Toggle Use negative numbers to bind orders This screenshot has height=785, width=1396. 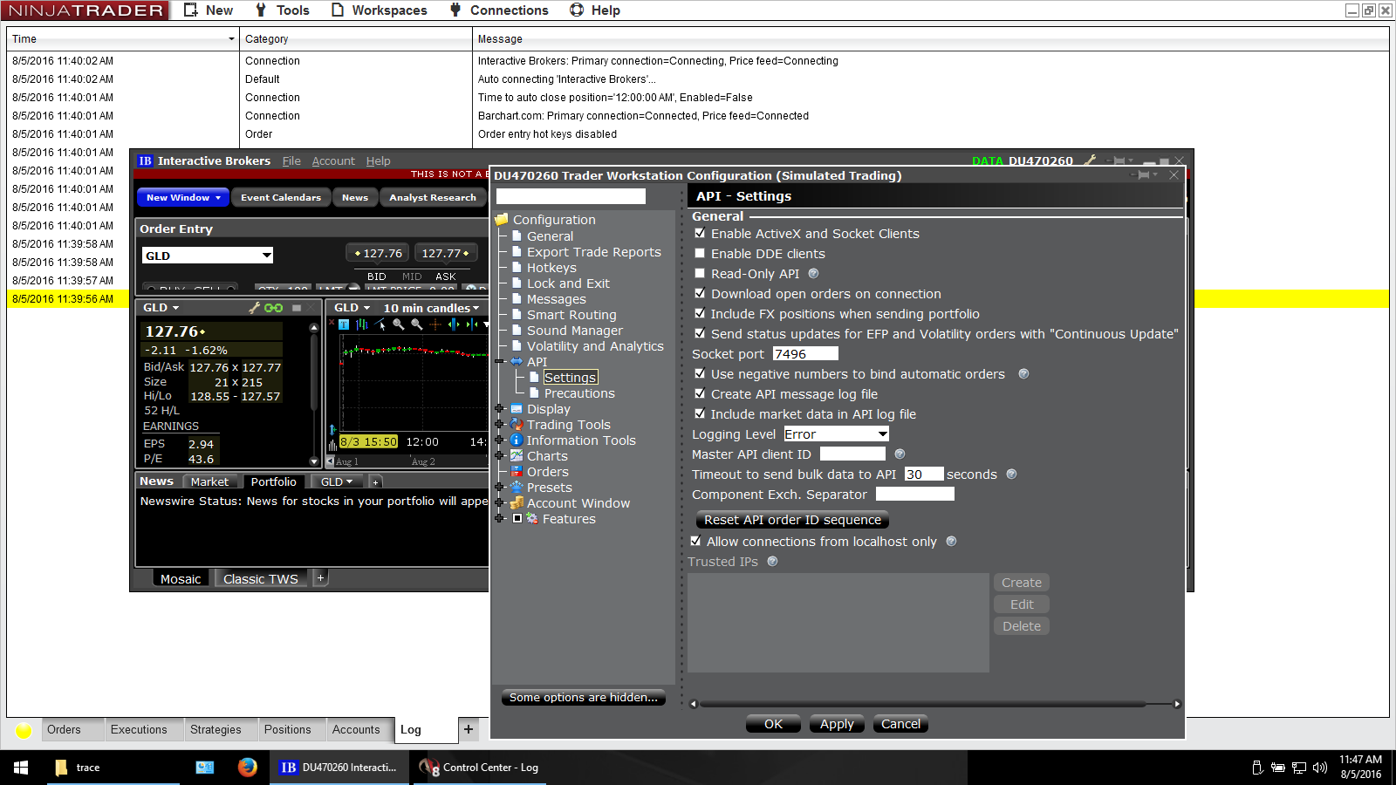(700, 373)
